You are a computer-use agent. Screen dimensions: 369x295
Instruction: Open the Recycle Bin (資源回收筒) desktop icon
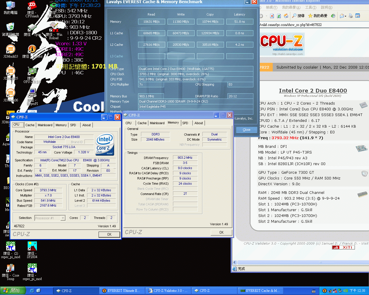10,29
